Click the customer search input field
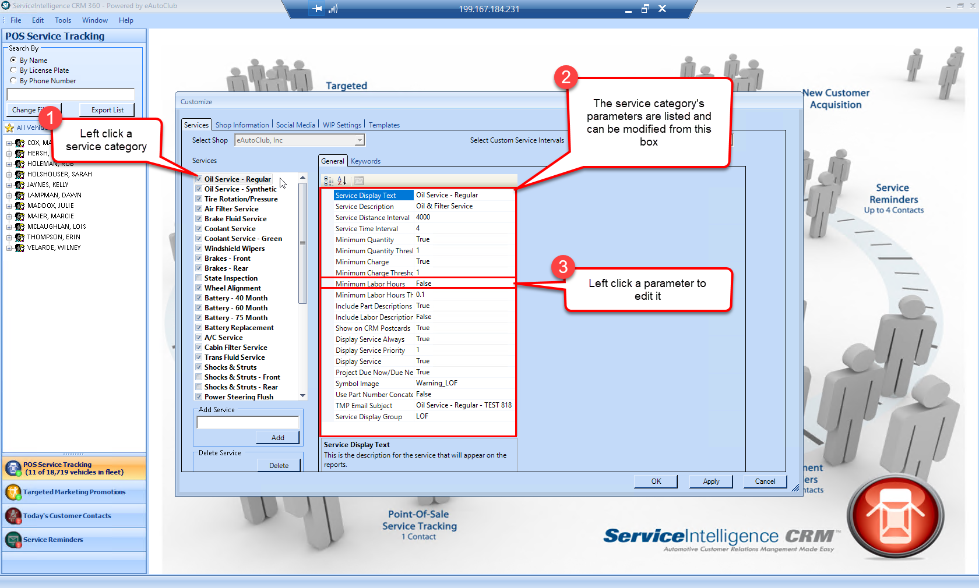The width and height of the screenshot is (979, 588). (x=71, y=95)
